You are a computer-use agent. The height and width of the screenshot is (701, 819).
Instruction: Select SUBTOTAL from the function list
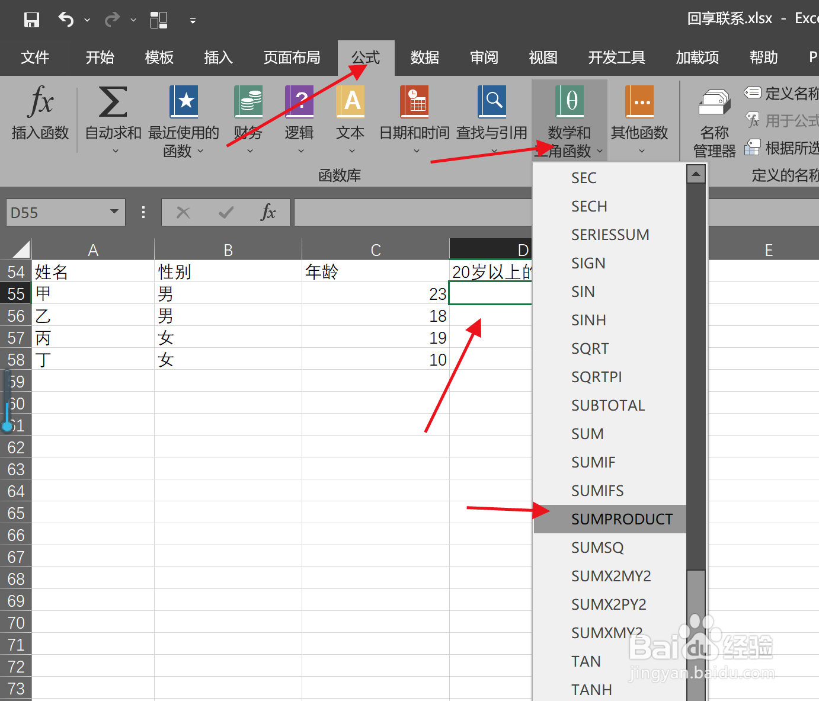click(610, 405)
